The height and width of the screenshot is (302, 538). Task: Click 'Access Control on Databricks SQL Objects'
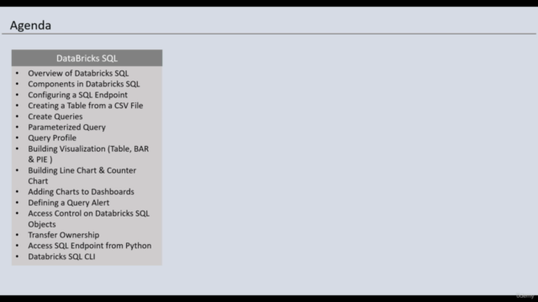point(89,219)
